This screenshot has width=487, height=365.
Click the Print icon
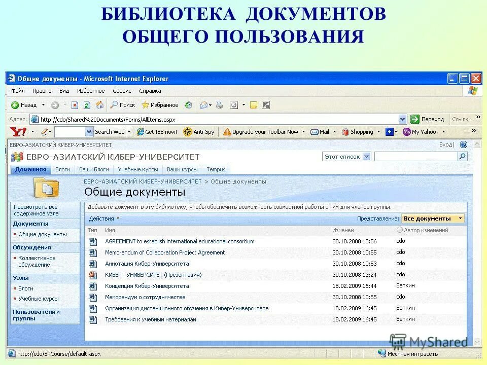(x=219, y=105)
